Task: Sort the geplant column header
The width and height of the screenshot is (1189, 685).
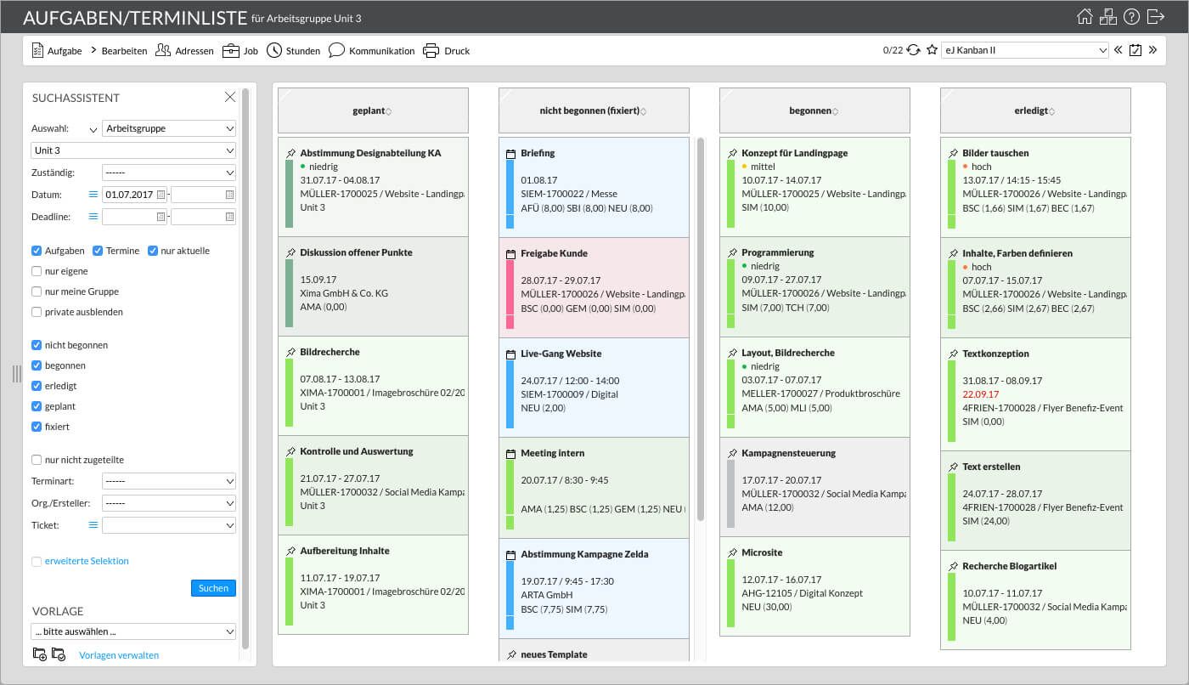Action: tap(373, 110)
